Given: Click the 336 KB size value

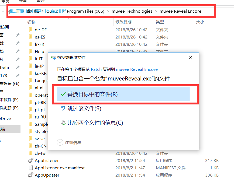Looking at the screenshot, I should click(212, 175).
